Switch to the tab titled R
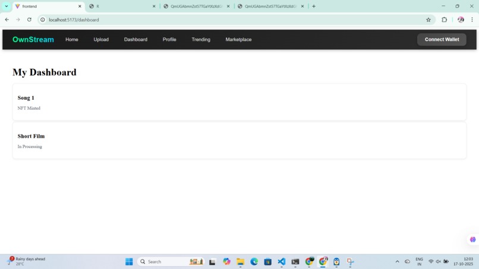Screen dimensions: 479x269 click(122, 6)
